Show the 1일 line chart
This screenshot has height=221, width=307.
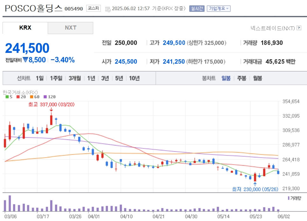point(40,78)
